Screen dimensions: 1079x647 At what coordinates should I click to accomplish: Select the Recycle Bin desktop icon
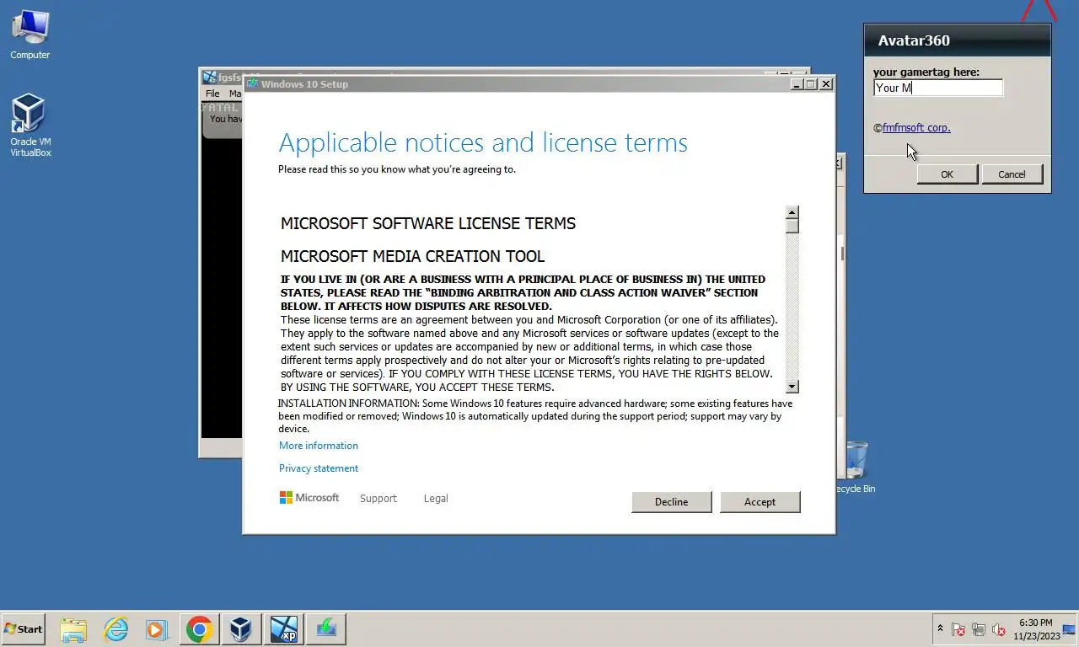(x=856, y=468)
